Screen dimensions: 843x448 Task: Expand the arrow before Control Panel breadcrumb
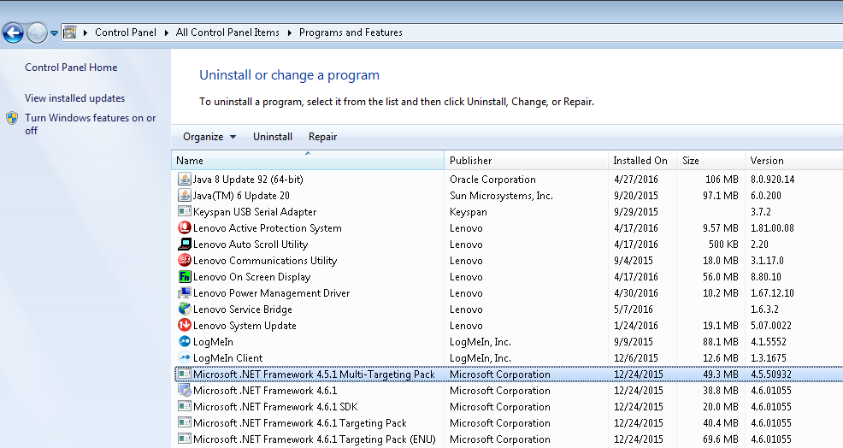(x=85, y=32)
